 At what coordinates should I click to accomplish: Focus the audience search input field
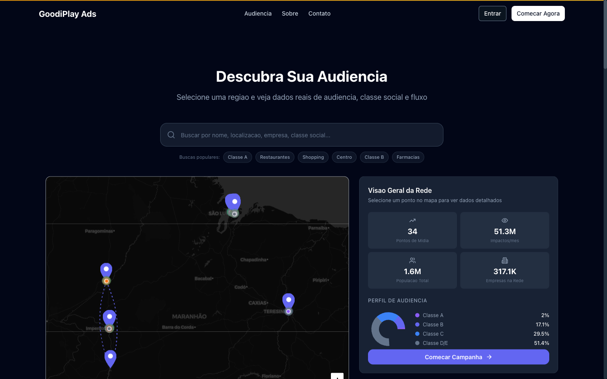pos(302,135)
